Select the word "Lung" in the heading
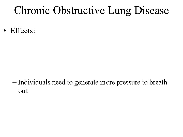The width and height of the screenshot is (183, 137). click(119, 11)
